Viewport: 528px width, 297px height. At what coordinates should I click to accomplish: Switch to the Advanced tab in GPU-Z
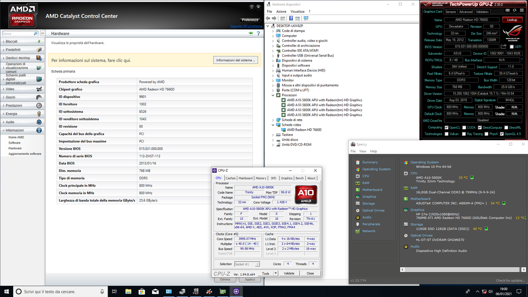tap(466, 12)
